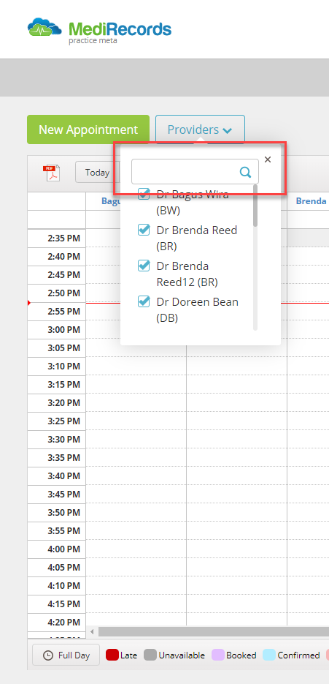Create a New Appointment
This screenshot has width=329, height=684.
[x=88, y=129]
